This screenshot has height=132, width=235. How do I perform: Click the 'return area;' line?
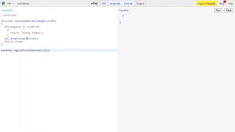(13, 41)
